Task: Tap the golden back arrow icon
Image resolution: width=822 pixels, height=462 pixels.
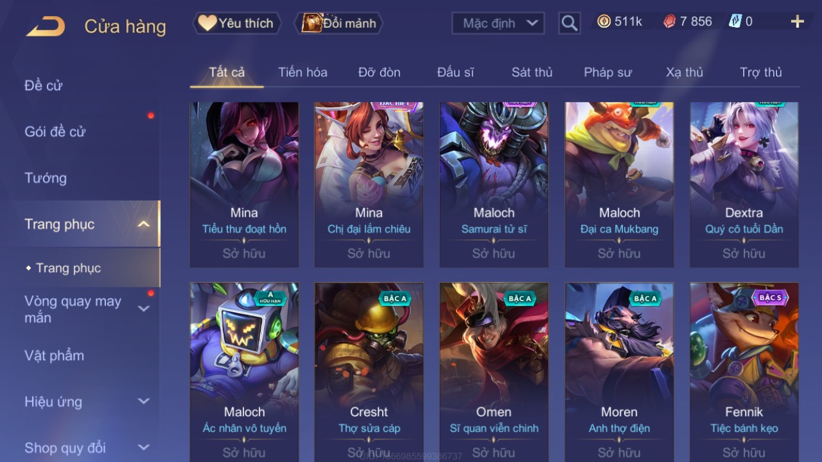Action: (x=46, y=26)
